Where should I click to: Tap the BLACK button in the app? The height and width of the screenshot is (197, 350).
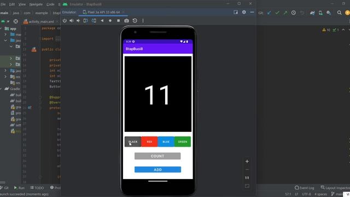pos(133,142)
